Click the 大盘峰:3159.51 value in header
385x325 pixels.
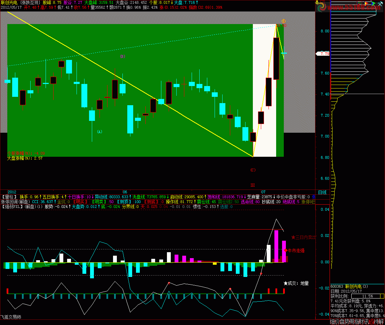pyautogui.click(x=99, y=2)
